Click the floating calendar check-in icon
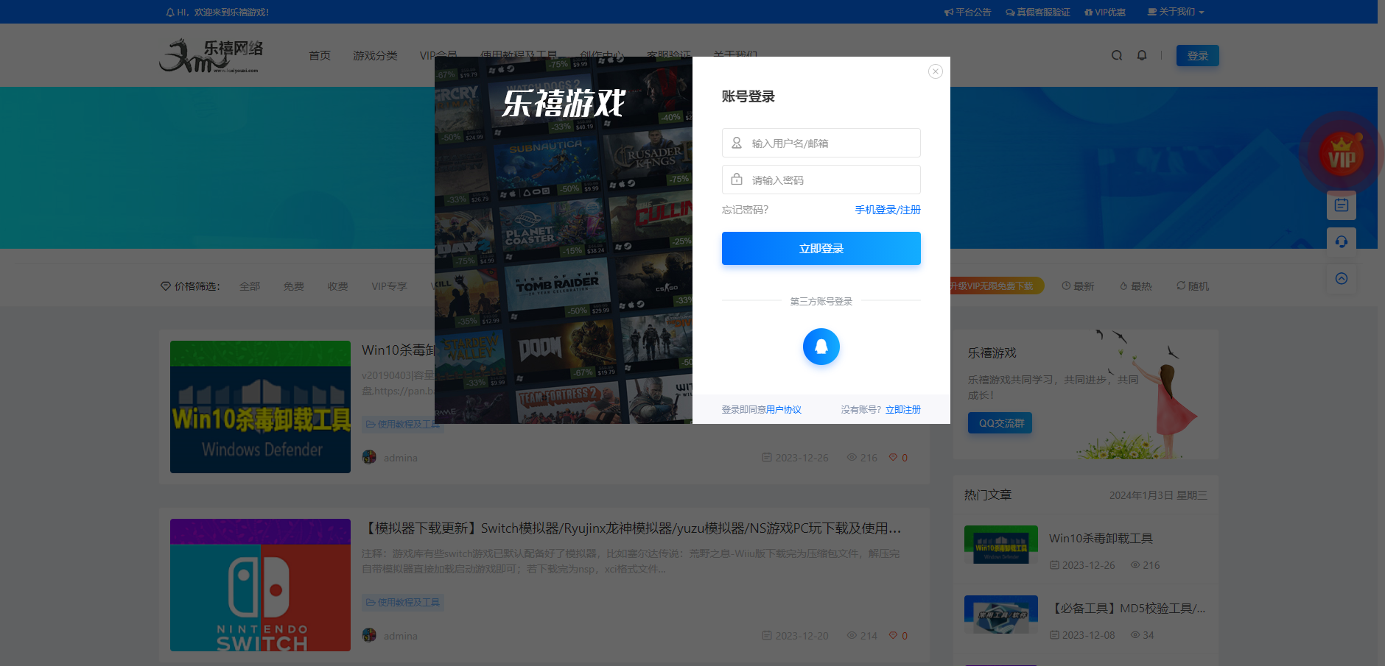This screenshot has height=666, width=1385. [1341, 205]
